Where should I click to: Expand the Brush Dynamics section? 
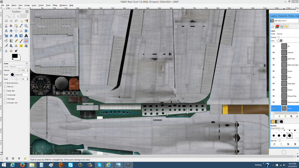pyautogui.click(x=5, y=83)
